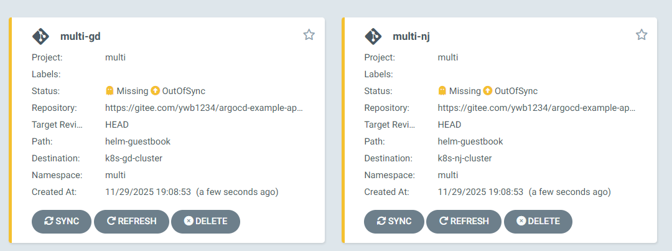Open the multi-nj application title
This screenshot has height=251, width=672.
(x=411, y=36)
